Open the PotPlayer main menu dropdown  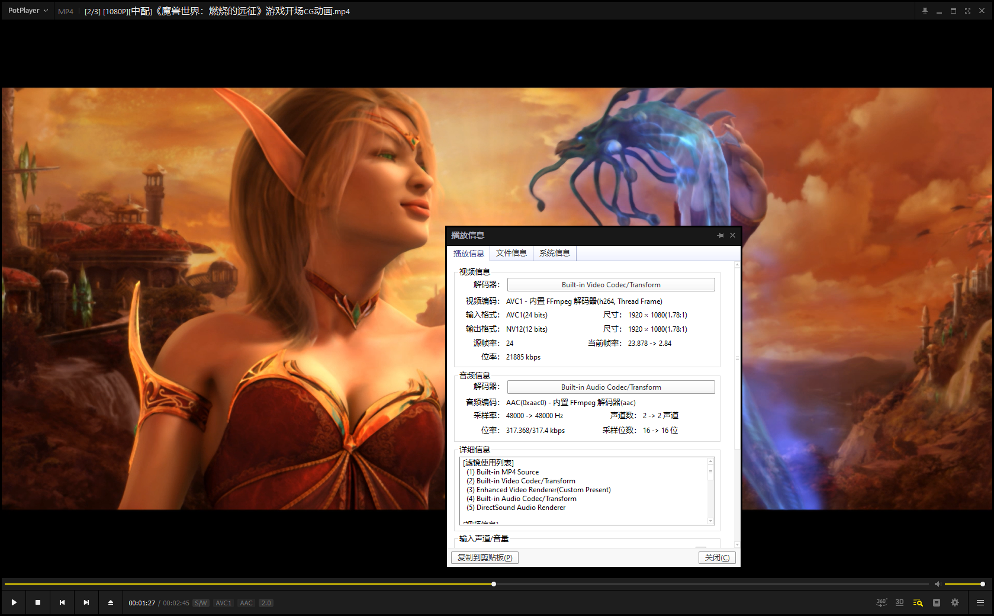(x=28, y=11)
